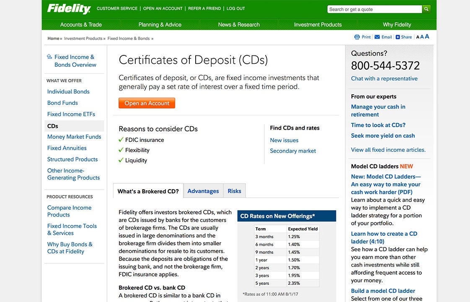Click the Email envelope icon

(377, 37)
